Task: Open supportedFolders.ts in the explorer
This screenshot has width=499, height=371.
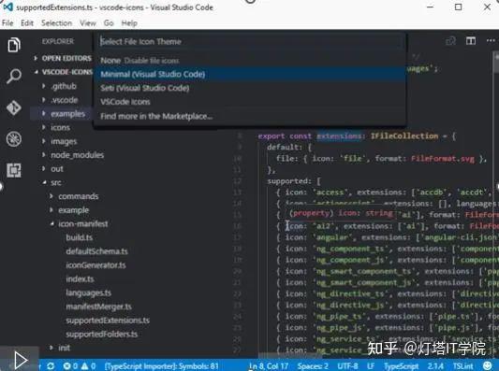Action: pyautogui.click(x=101, y=335)
